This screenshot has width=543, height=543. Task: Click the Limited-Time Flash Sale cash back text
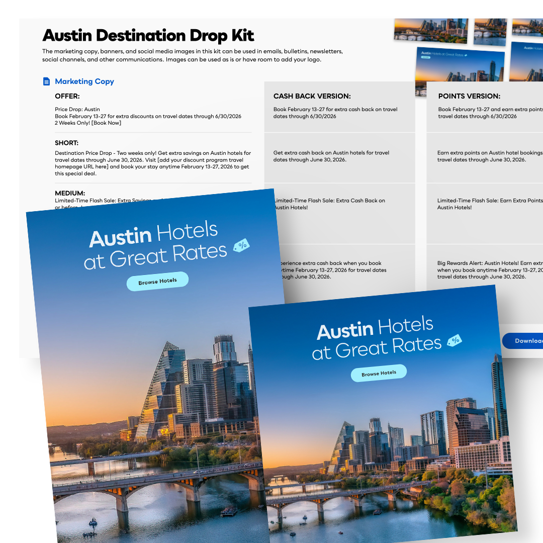pos(329,204)
